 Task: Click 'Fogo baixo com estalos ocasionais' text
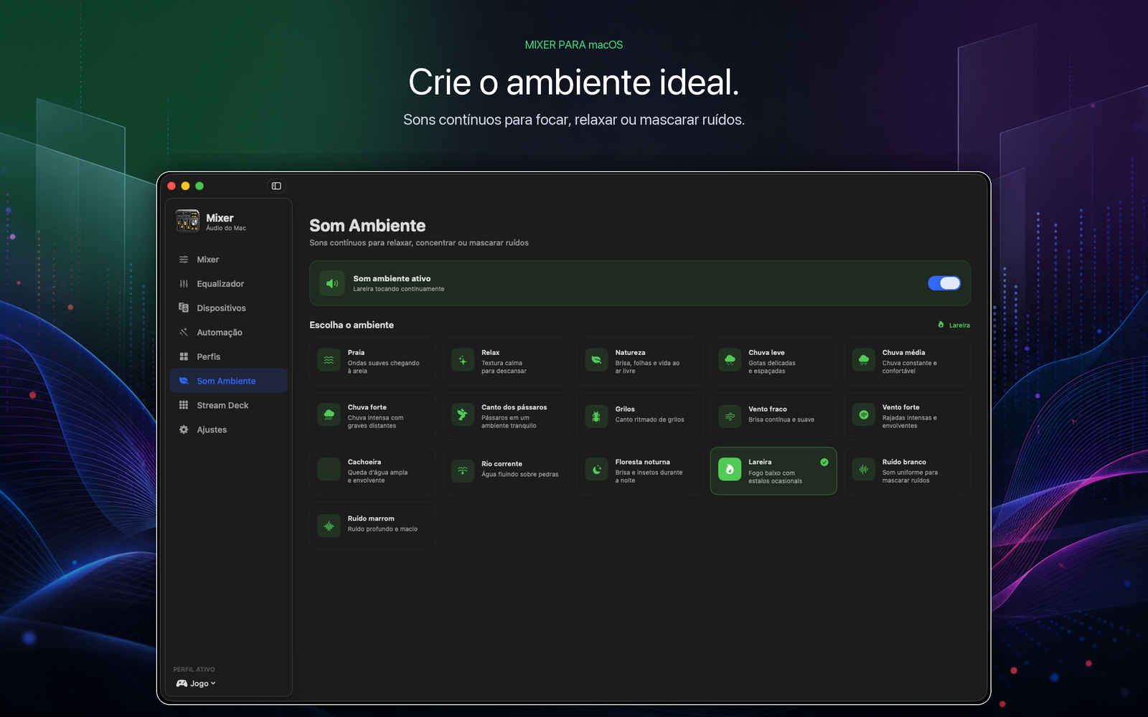click(x=775, y=477)
